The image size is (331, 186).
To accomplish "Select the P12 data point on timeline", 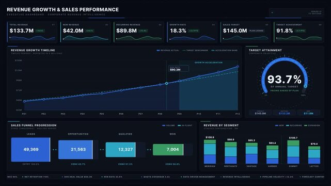I will point(238,67).
